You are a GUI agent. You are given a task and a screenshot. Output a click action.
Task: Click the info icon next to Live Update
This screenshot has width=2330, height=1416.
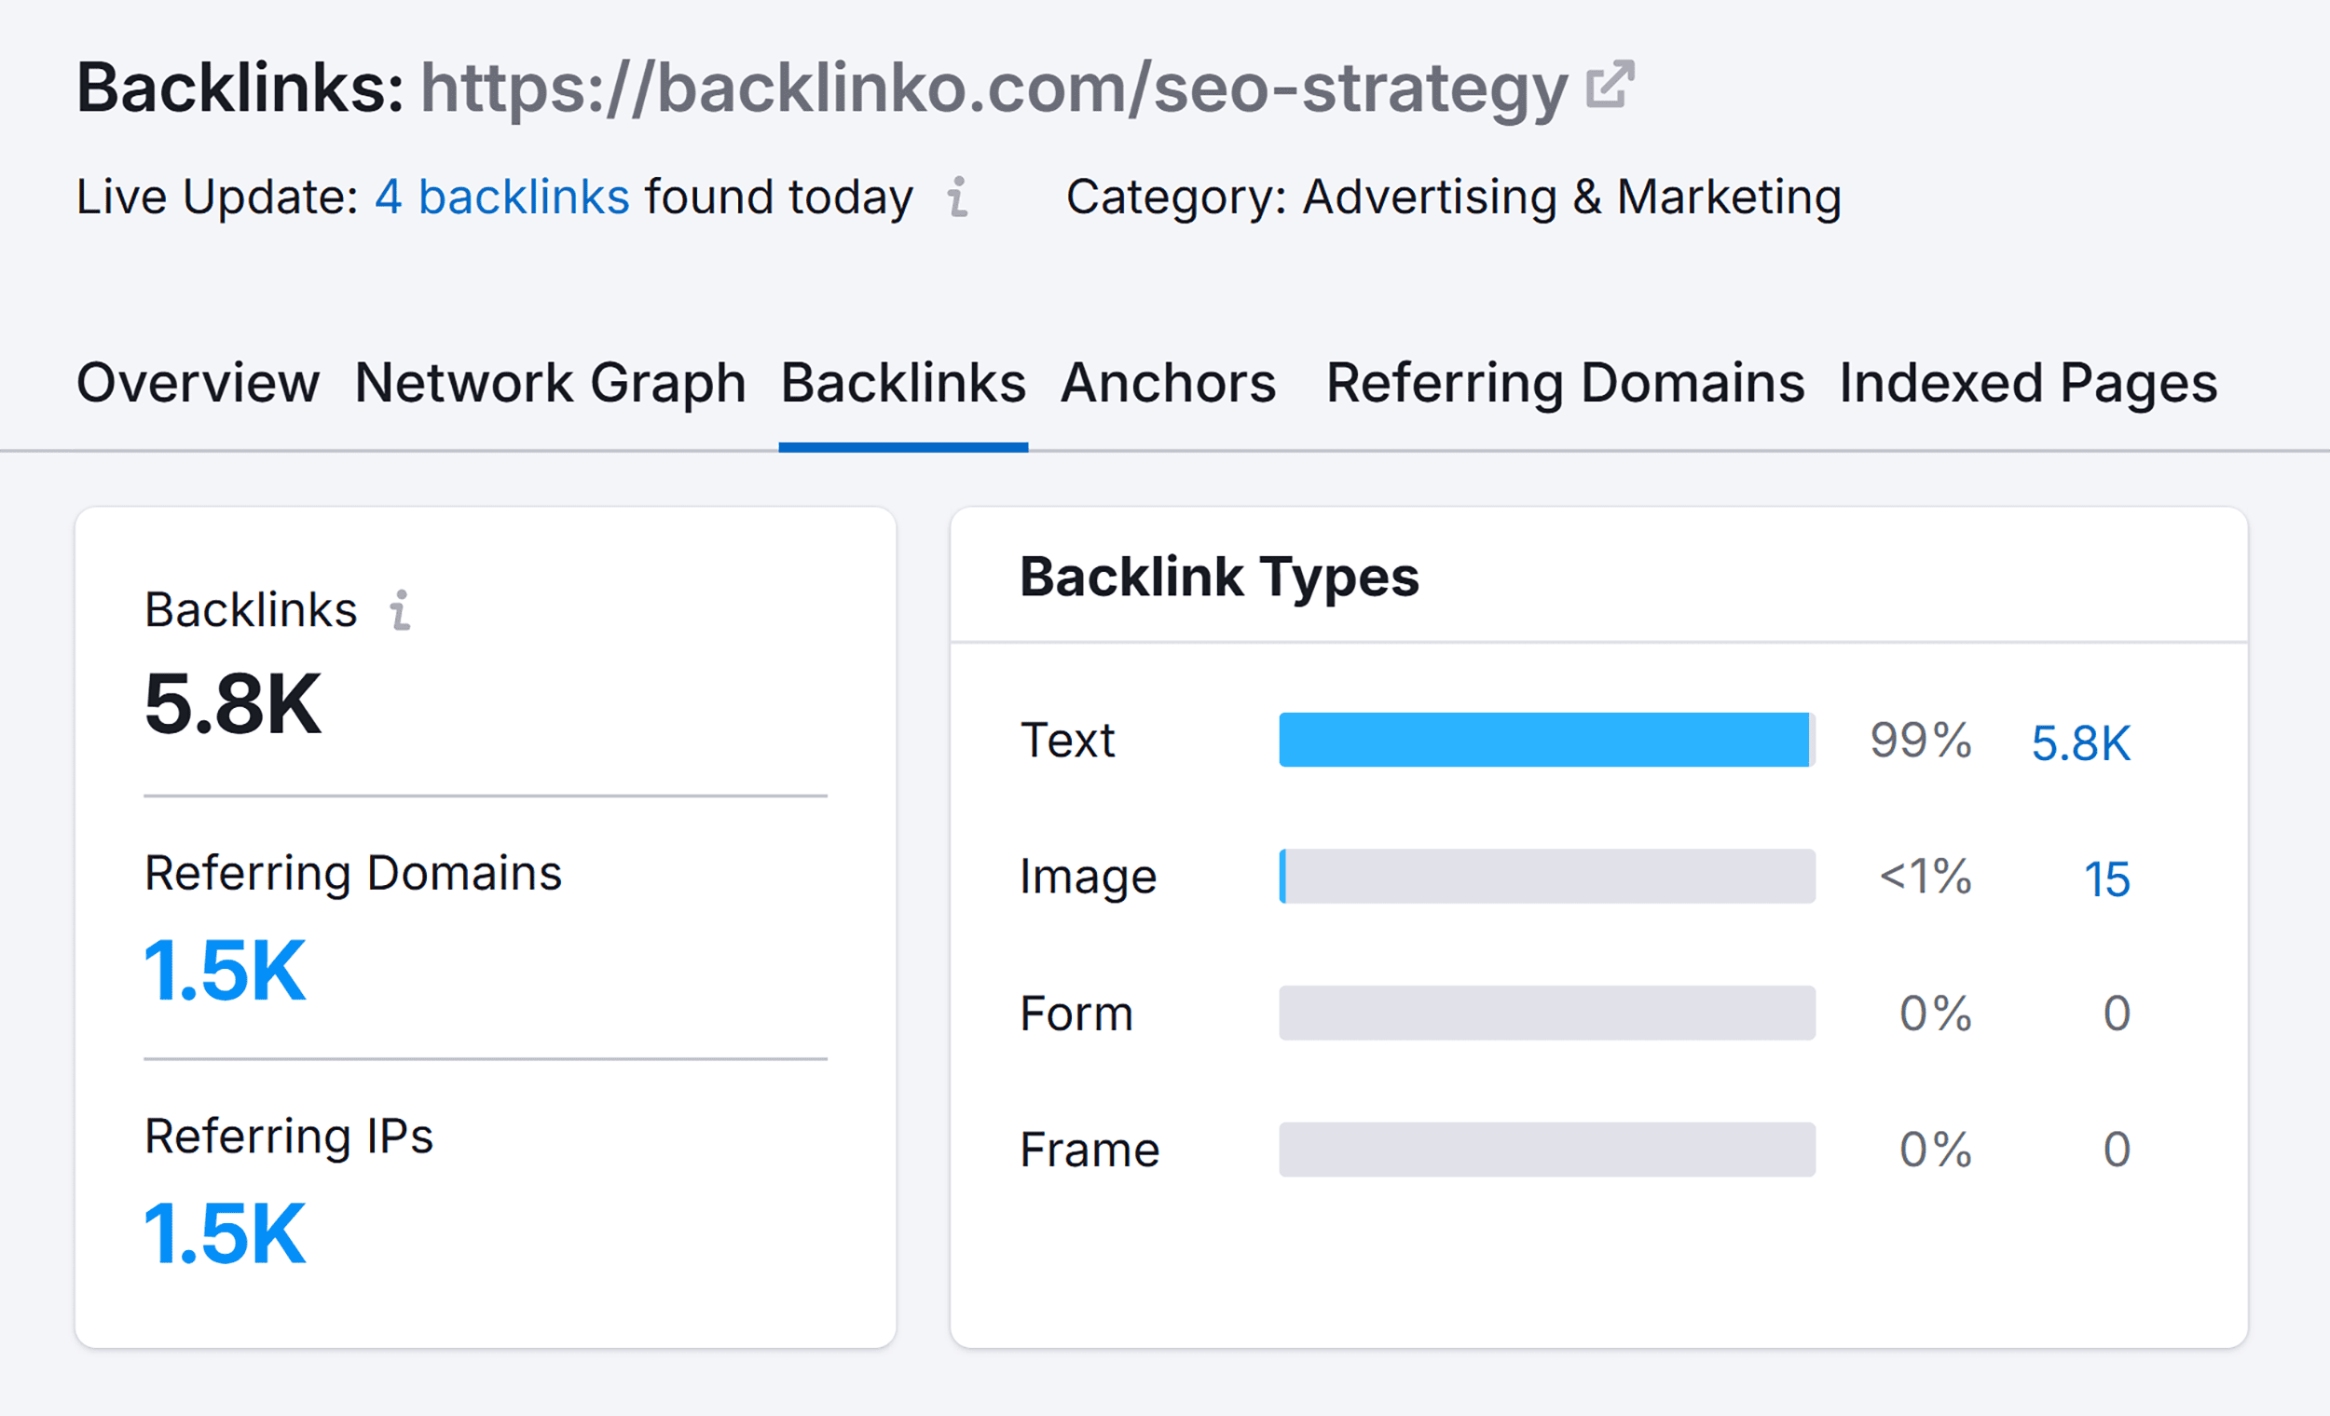tap(958, 197)
